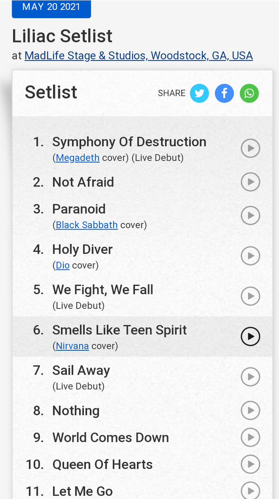Play We Fight, We Fall

pyautogui.click(x=250, y=296)
